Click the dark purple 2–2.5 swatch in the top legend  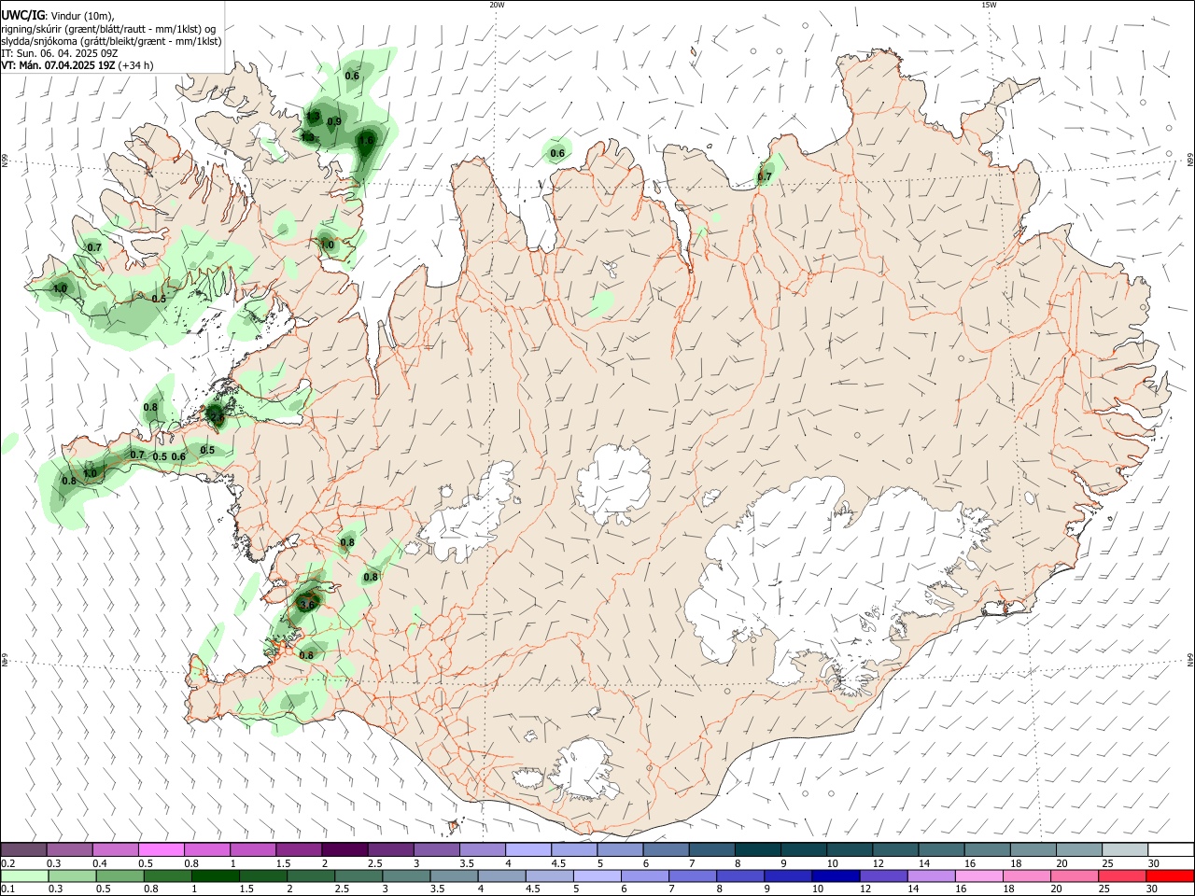pyautogui.click(x=345, y=849)
